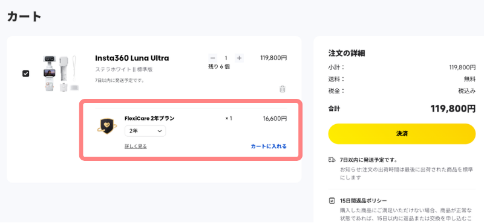Open the 詳しく見る details link
Image resolution: width=484 pixels, height=223 pixels.
(x=136, y=146)
